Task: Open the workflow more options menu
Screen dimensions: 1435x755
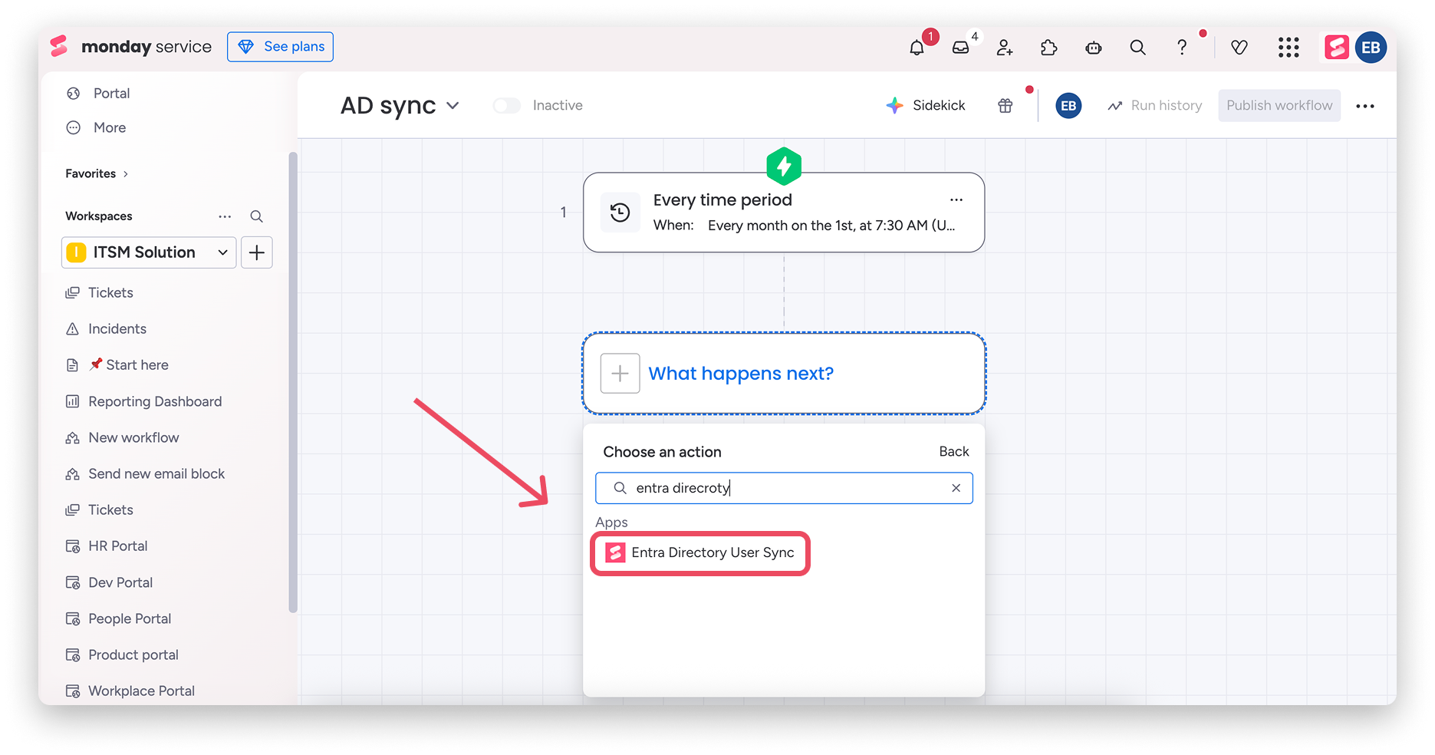Action: [x=1365, y=106]
